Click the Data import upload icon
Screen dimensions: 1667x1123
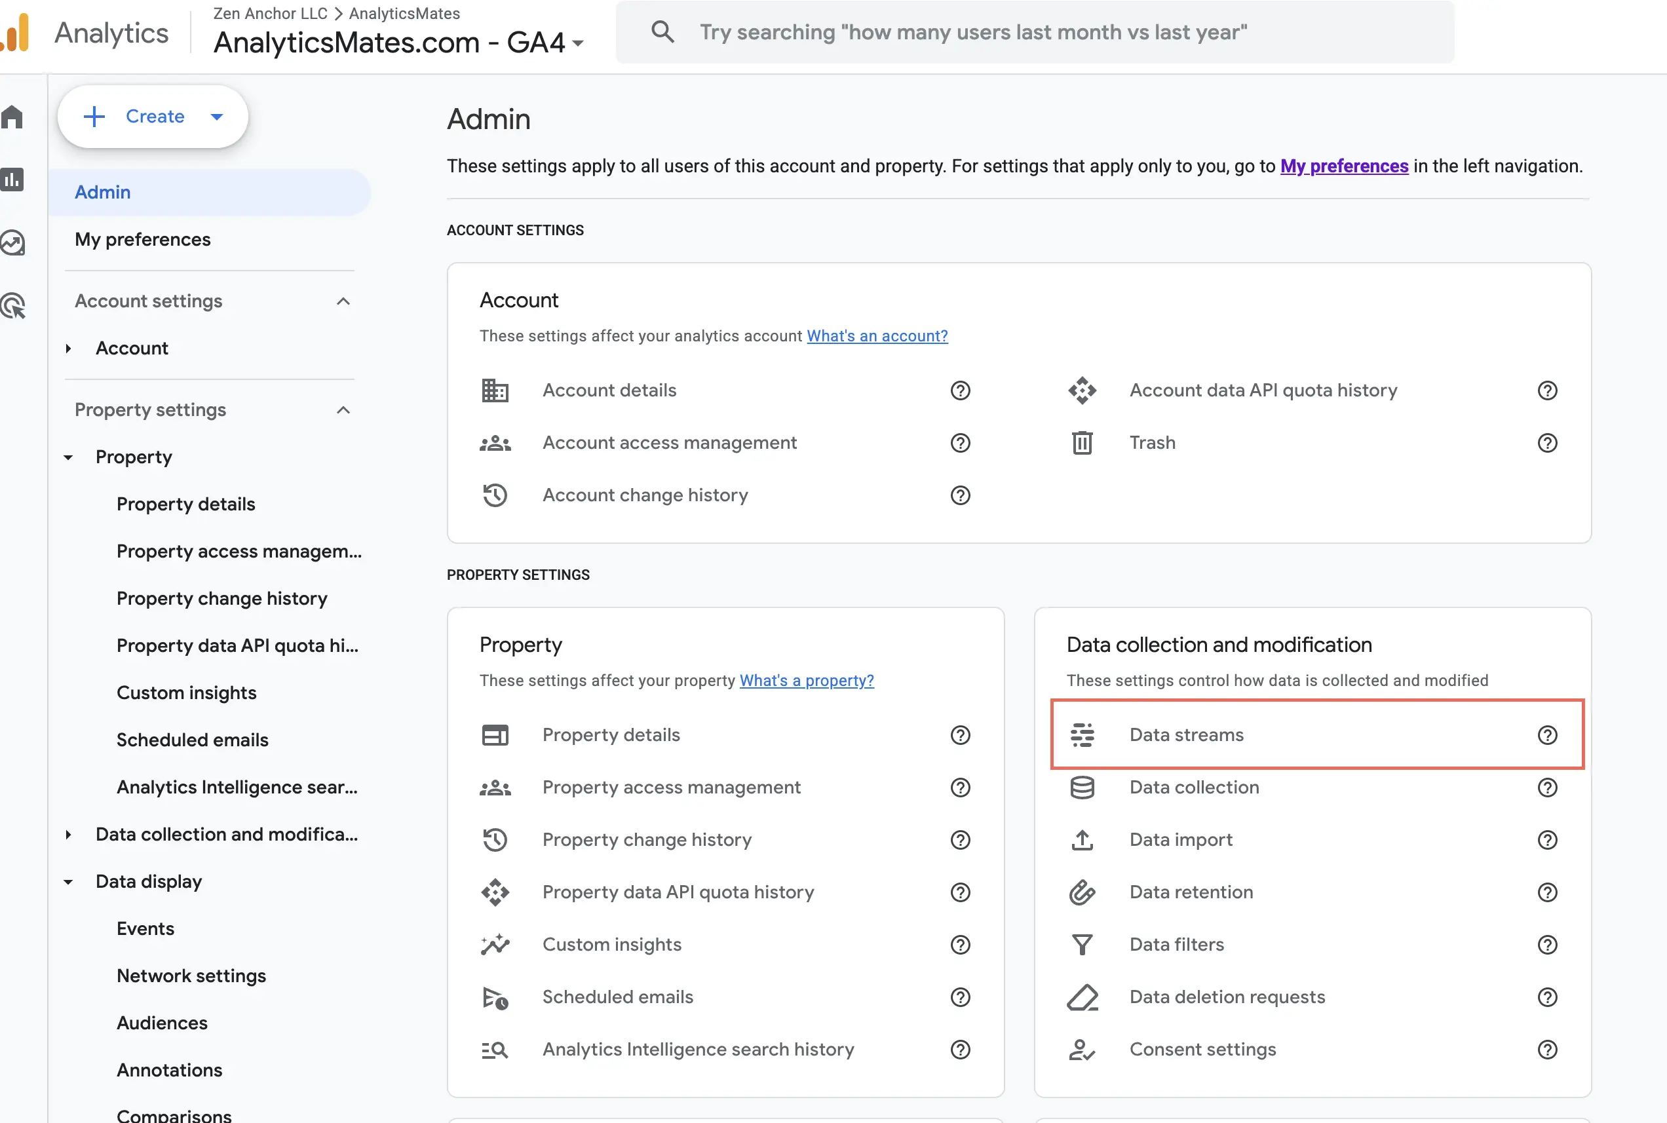[1082, 840]
